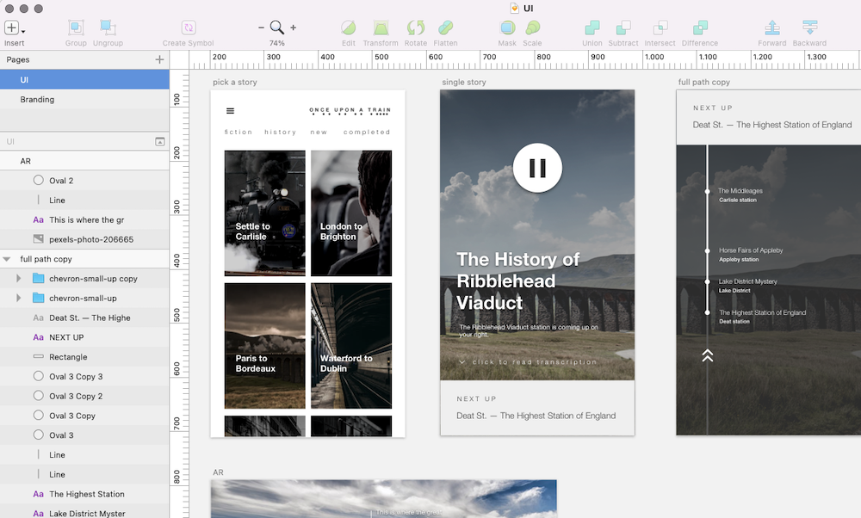
Task: Click The History of Ribblehead Viaduct heading
Action: coord(517,281)
